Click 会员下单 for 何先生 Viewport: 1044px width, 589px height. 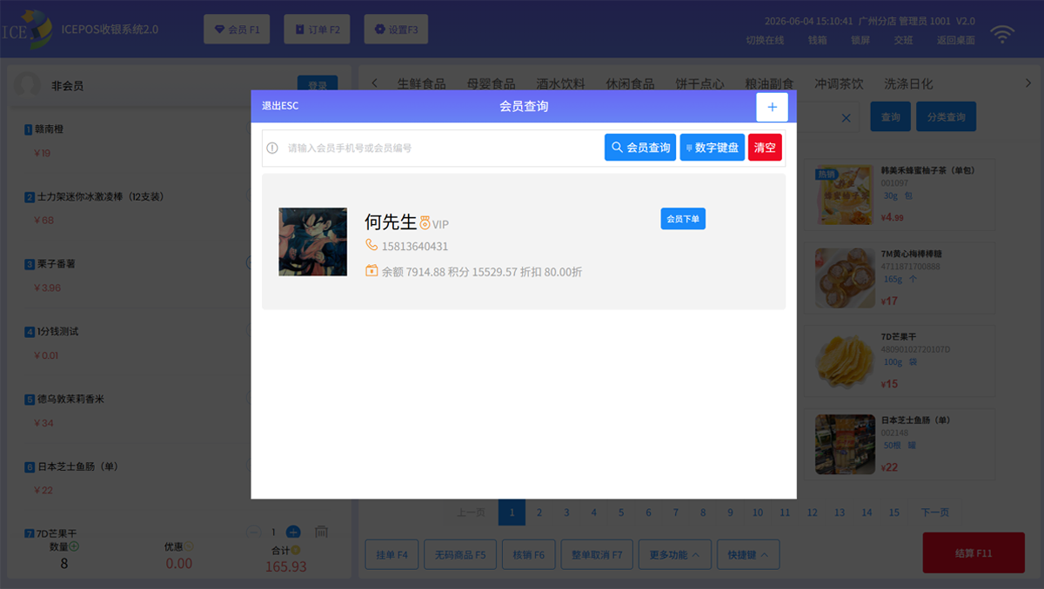(683, 219)
